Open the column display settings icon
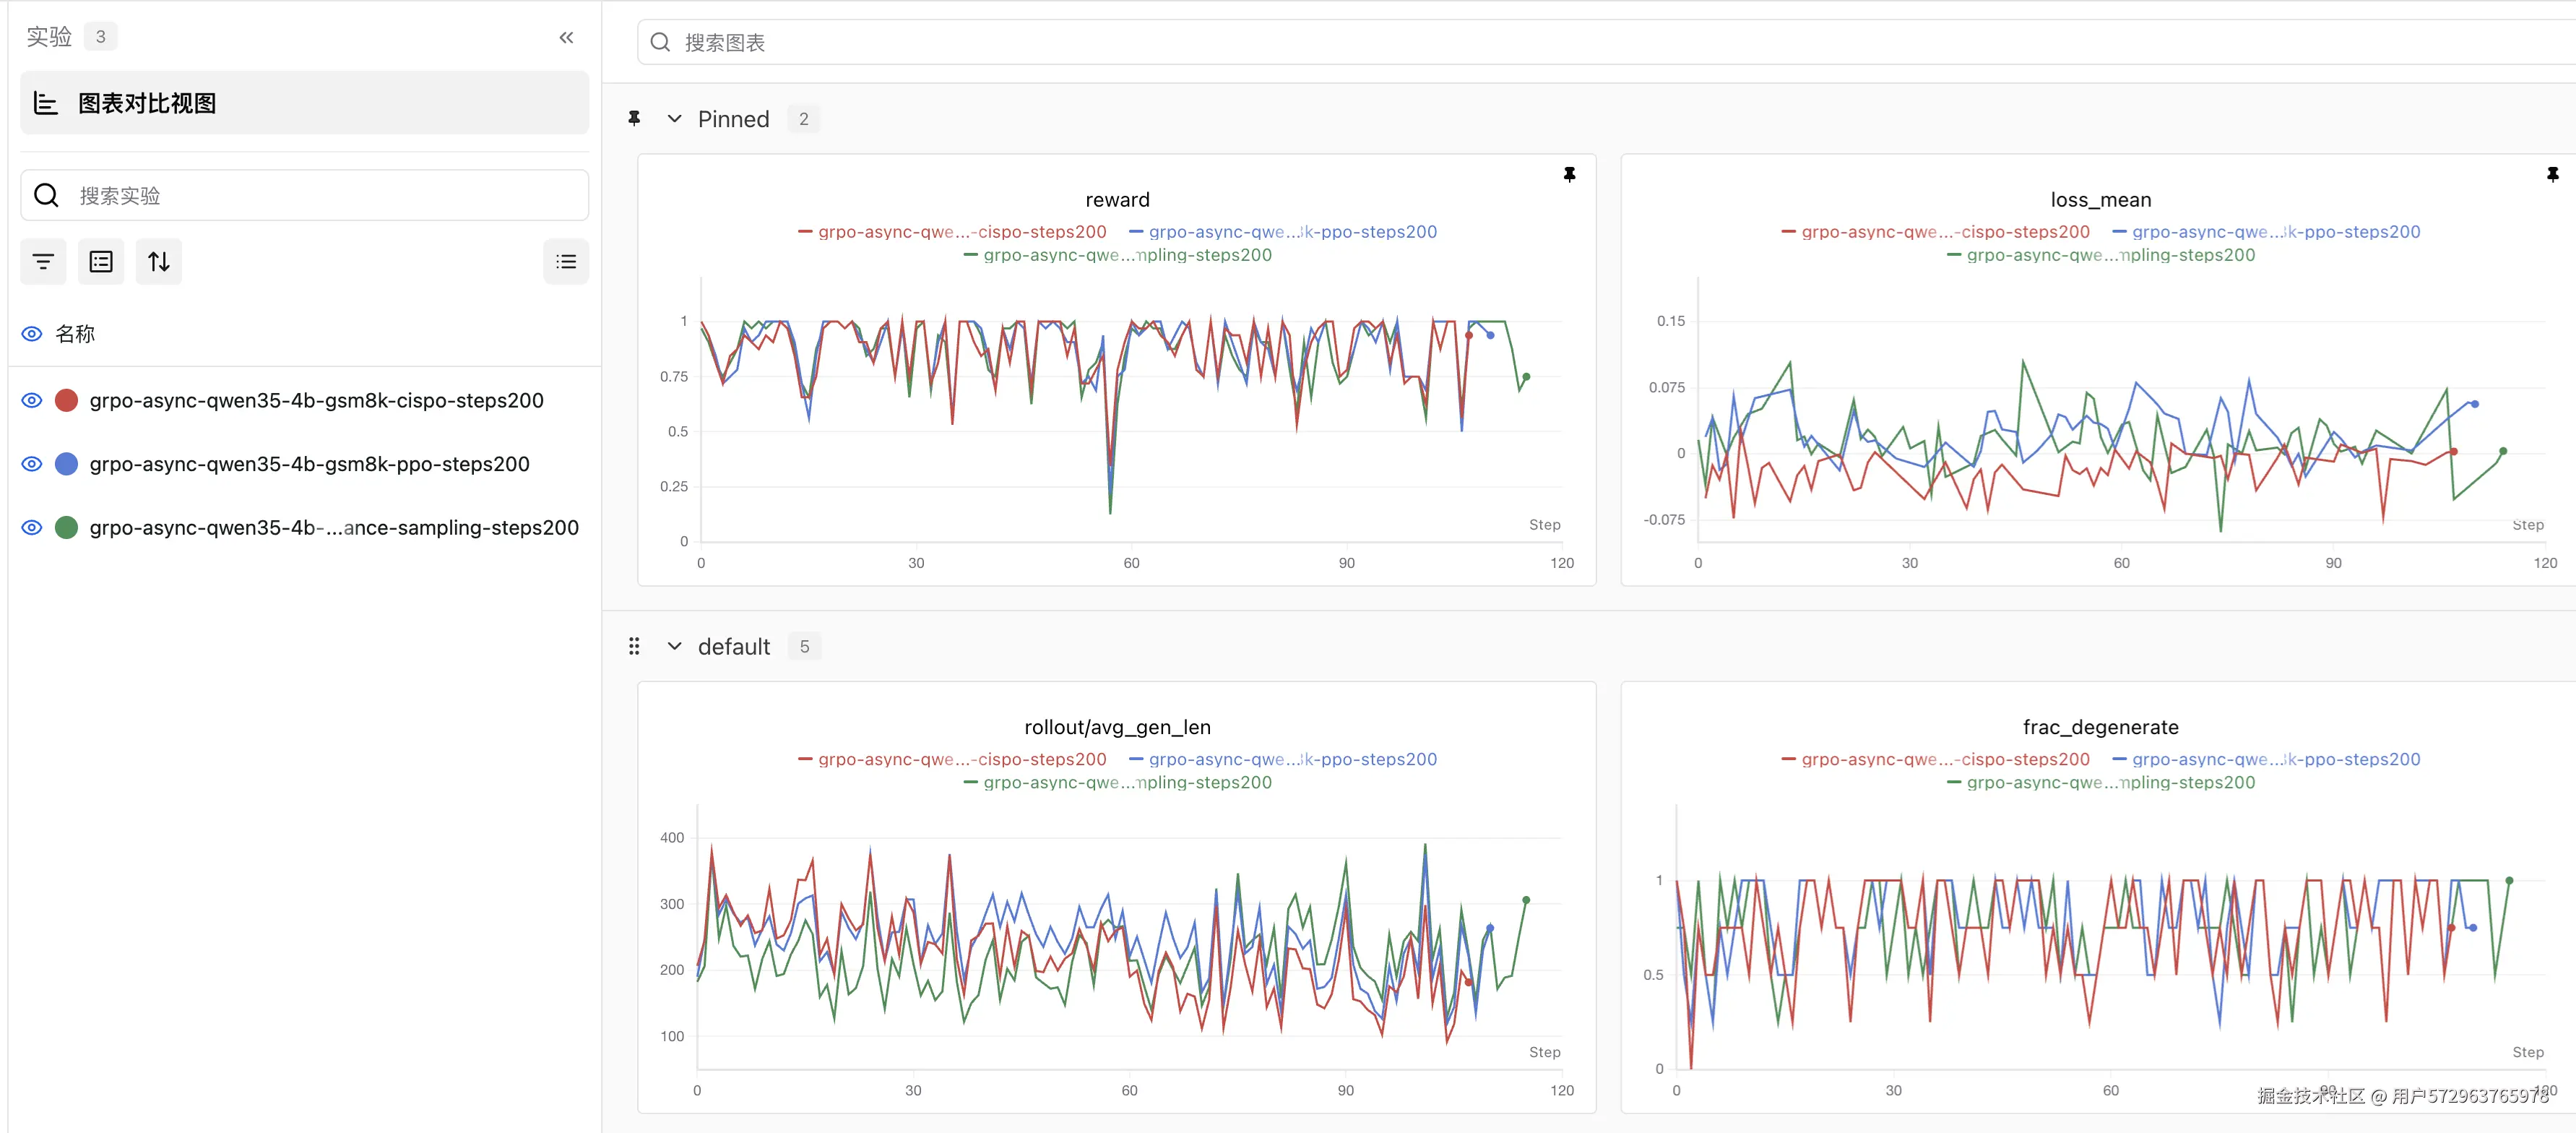The width and height of the screenshot is (2576, 1133). coord(101,262)
